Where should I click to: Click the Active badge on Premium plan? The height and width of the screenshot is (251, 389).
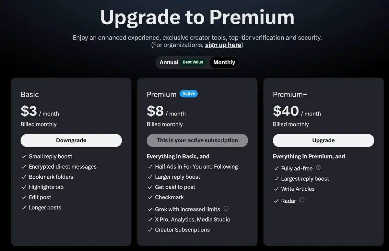tap(188, 94)
